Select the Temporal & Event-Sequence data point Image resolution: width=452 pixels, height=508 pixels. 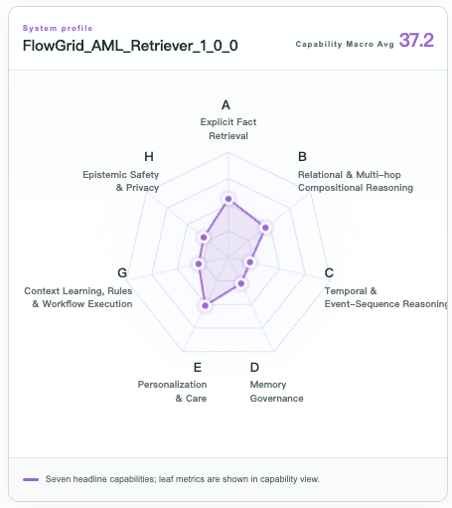click(250, 262)
